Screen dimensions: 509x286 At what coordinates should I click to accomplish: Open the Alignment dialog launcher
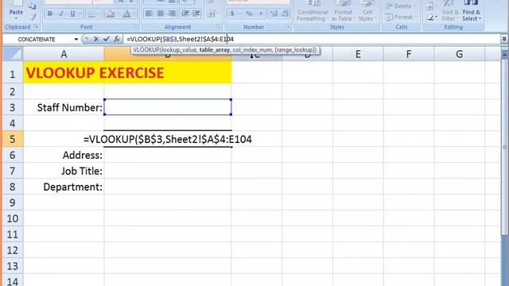(218, 27)
